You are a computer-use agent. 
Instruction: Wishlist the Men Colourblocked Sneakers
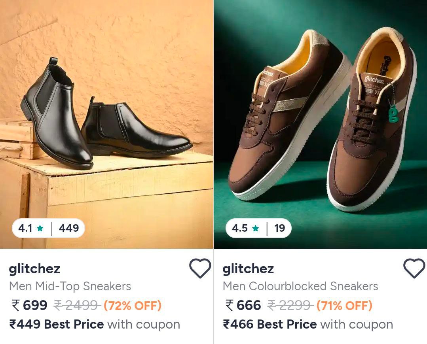click(414, 268)
